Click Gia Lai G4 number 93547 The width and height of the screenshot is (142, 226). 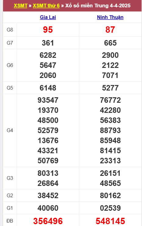[48, 100]
